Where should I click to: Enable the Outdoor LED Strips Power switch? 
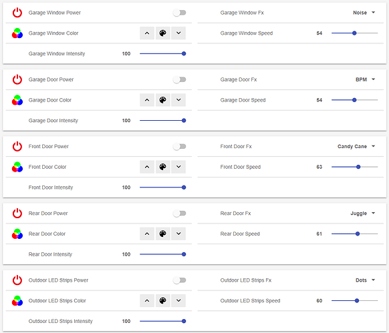tap(180, 280)
